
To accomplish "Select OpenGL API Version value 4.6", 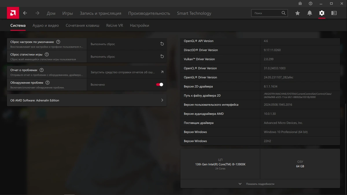I will tap(266, 41).
